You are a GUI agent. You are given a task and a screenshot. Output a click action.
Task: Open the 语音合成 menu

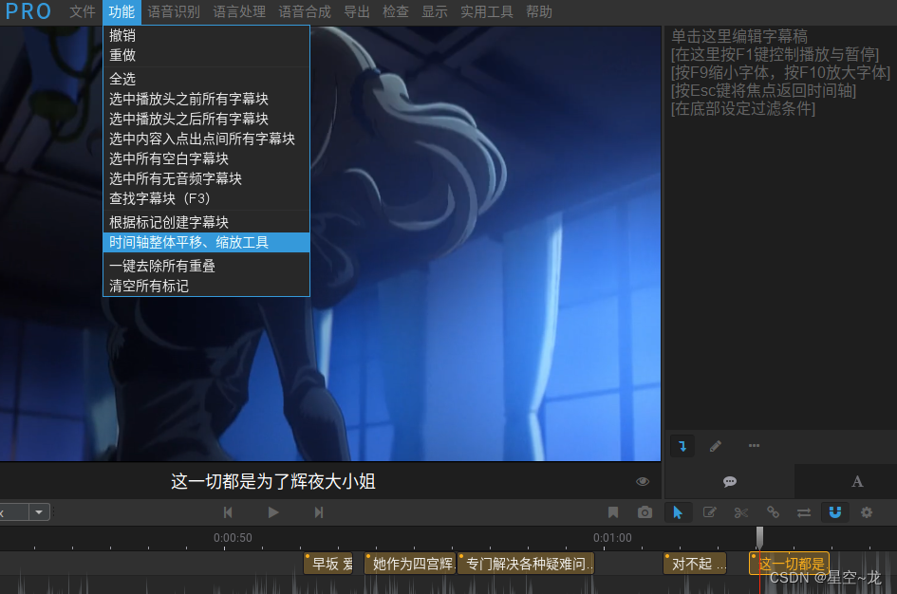coord(305,12)
